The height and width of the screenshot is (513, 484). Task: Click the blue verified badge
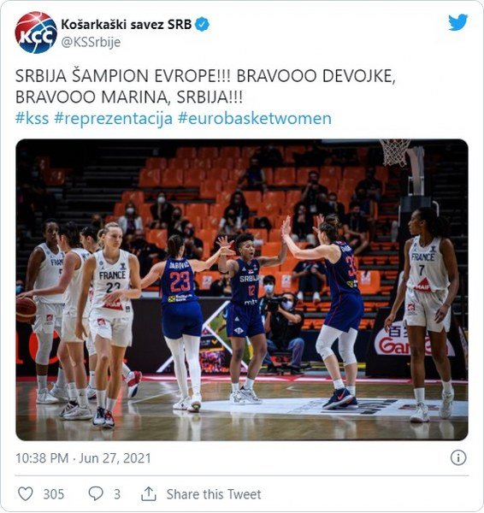pos(202,25)
